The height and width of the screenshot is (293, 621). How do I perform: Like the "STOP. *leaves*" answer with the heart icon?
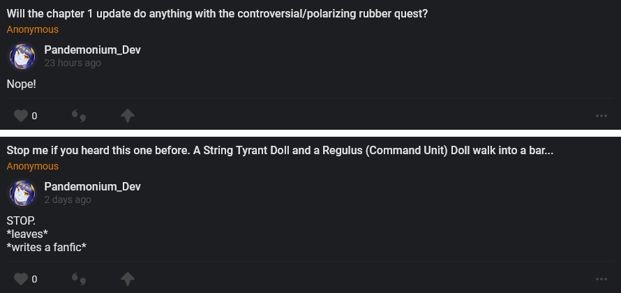21,279
